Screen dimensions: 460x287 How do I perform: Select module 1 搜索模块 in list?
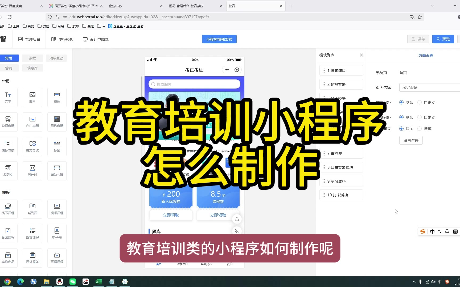[x=341, y=71]
